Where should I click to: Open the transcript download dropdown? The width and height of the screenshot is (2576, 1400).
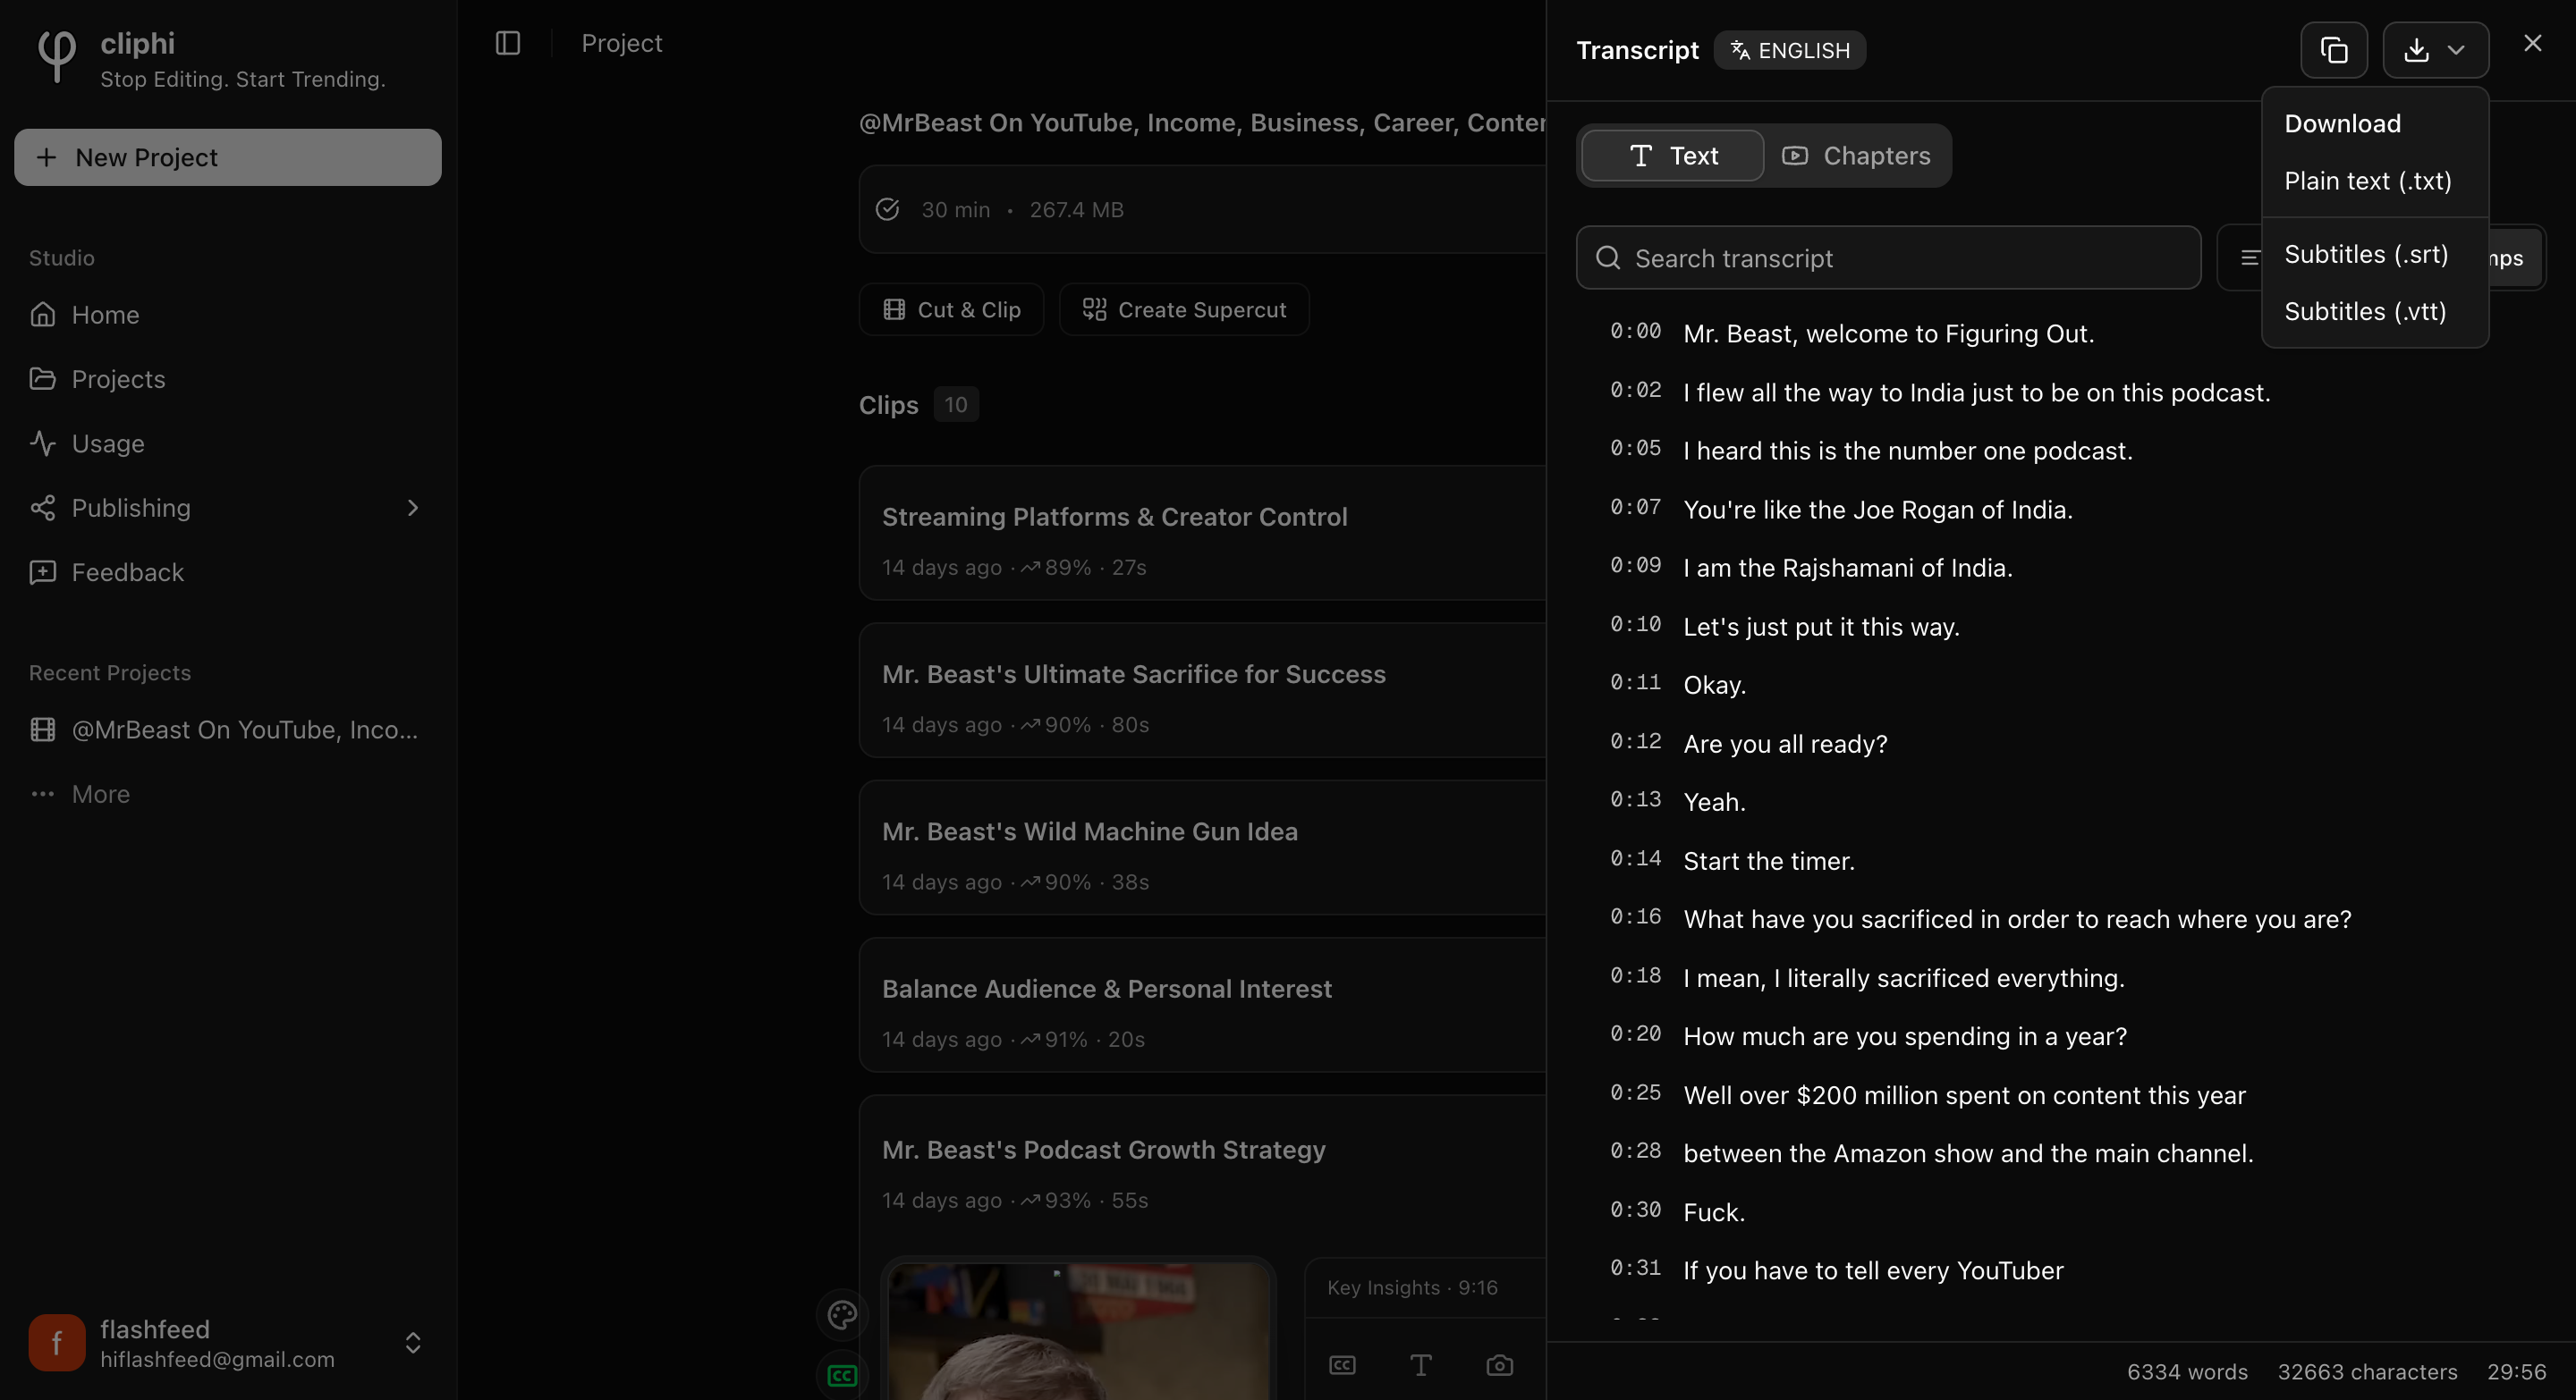[2435, 50]
